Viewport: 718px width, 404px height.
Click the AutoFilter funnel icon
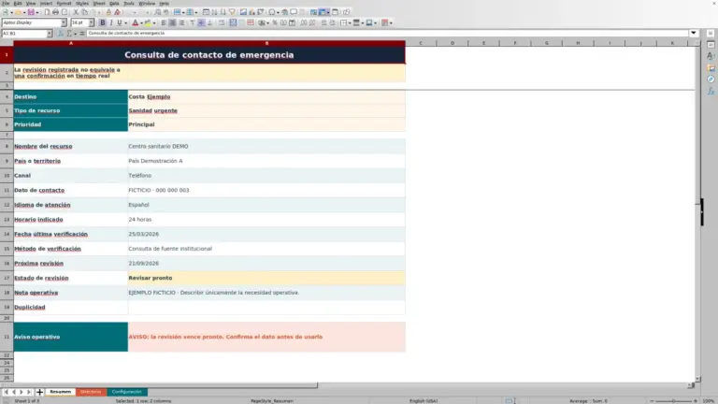coord(232,12)
